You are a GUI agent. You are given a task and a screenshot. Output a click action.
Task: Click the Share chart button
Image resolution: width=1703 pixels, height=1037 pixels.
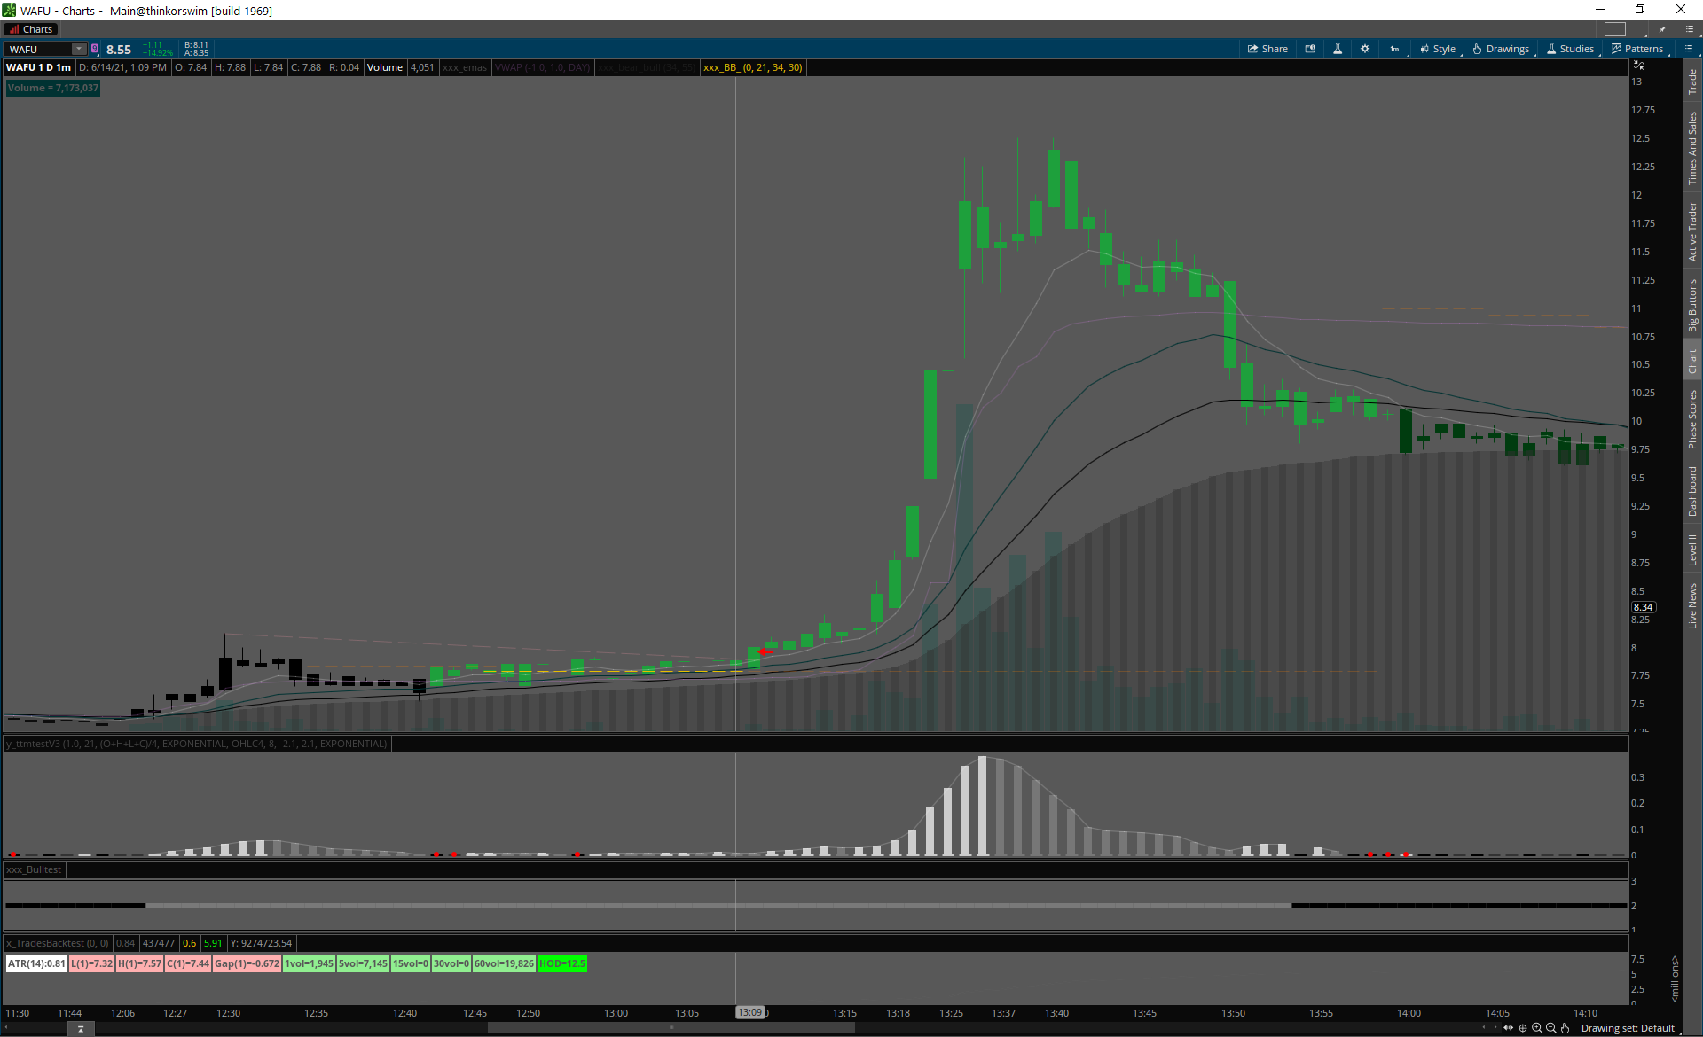(x=1267, y=49)
